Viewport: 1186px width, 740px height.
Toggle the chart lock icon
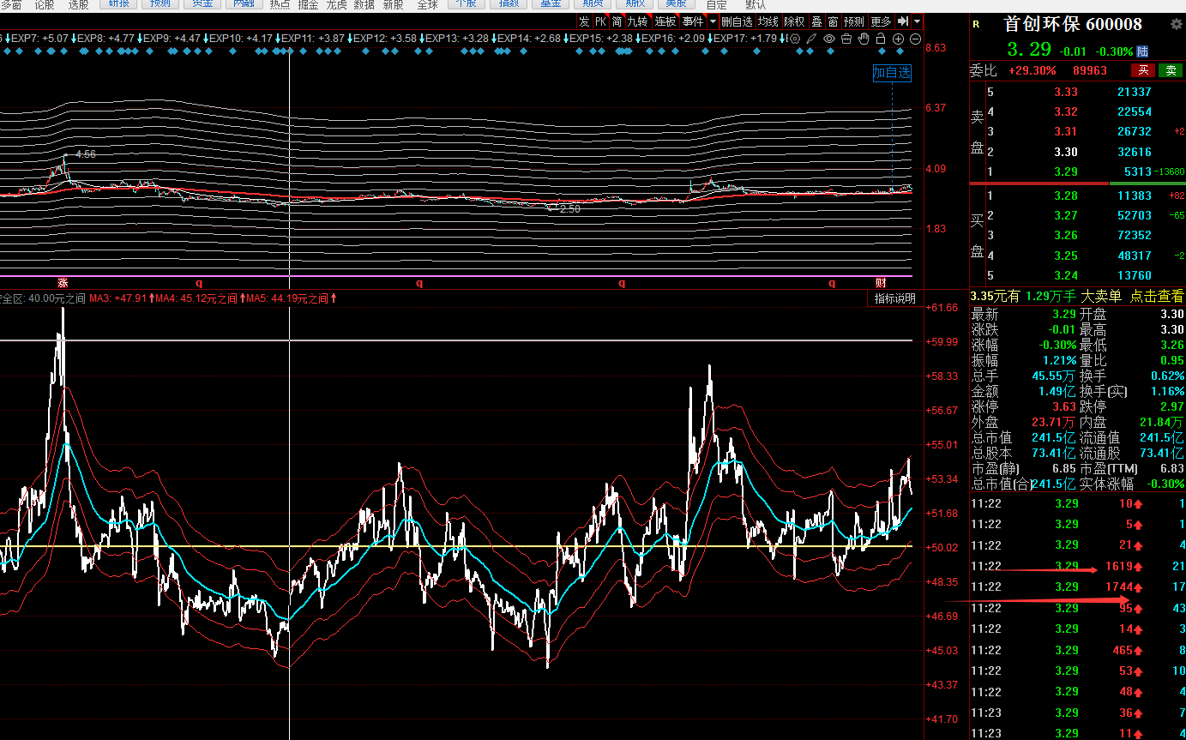[x=881, y=39]
